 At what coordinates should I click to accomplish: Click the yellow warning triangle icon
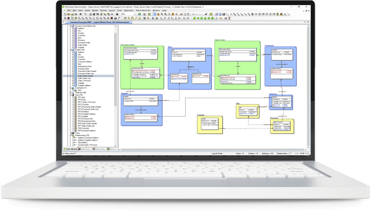point(140,18)
